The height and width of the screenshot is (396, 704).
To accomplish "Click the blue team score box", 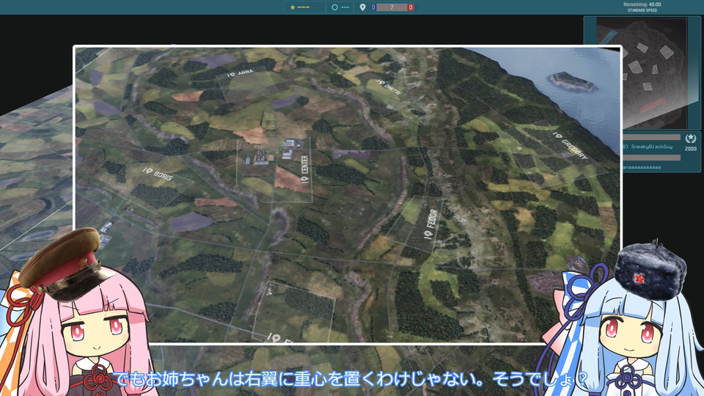I will point(373,7).
